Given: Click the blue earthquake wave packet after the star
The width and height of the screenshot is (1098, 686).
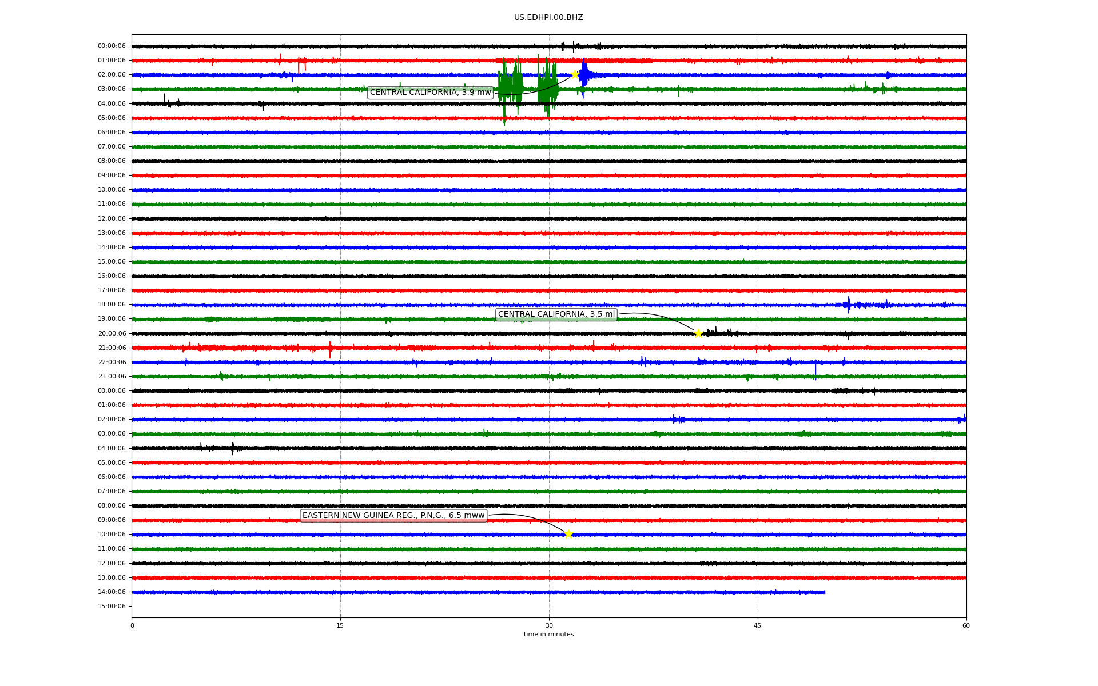Looking at the screenshot, I should [584, 75].
